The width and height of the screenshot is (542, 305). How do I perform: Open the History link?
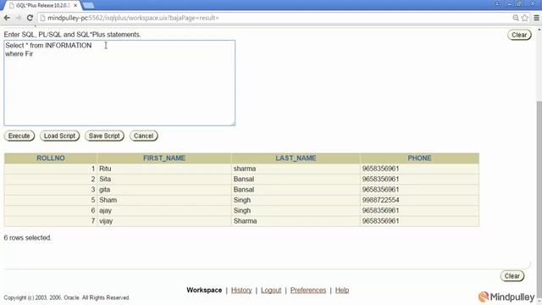click(241, 290)
